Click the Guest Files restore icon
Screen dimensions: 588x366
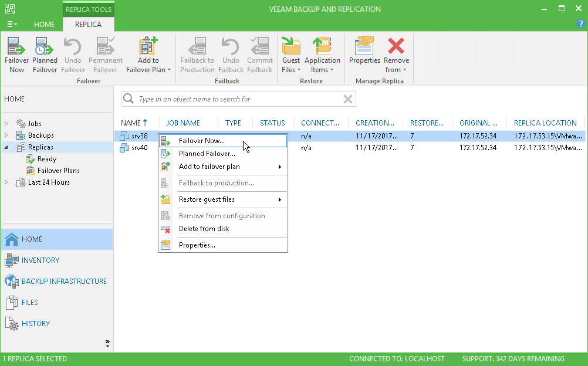[291, 46]
